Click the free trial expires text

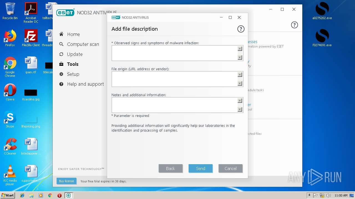(x=103, y=181)
